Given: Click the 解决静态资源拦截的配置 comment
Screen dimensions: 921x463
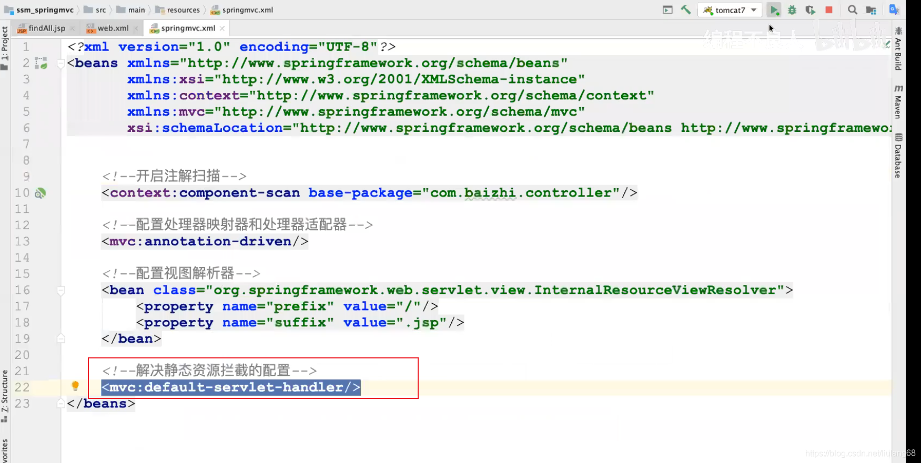Looking at the screenshot, I should click(209, 371).
